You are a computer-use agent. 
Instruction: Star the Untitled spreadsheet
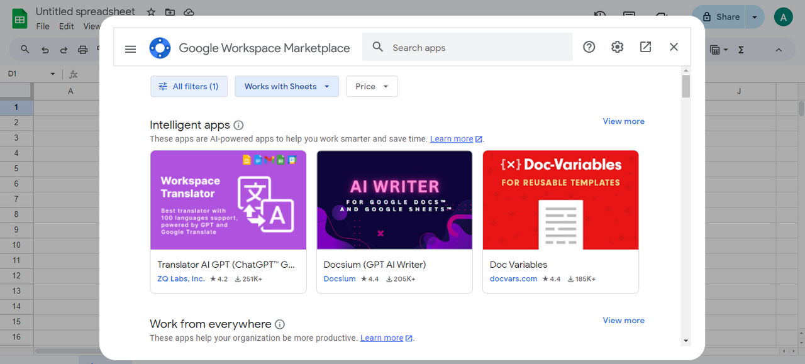point(151,12)
